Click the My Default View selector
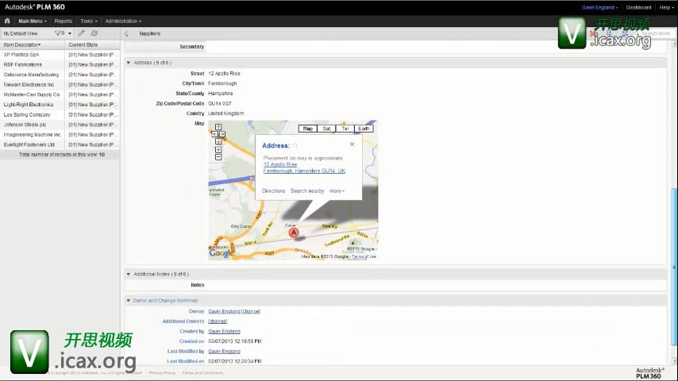This screenshot has height=381, width=678. 21,33
